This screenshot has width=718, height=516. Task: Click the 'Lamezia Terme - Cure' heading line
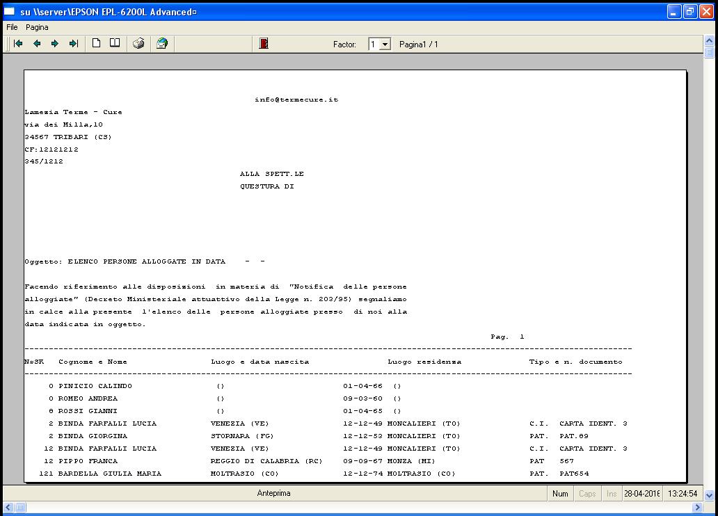pos(73,112)
